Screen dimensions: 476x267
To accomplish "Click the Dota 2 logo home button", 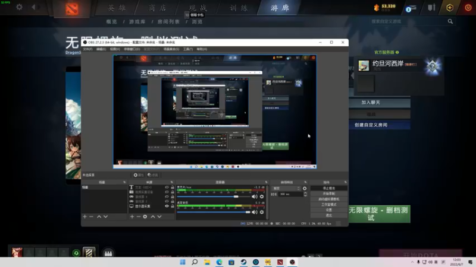I will click(72, 9).
